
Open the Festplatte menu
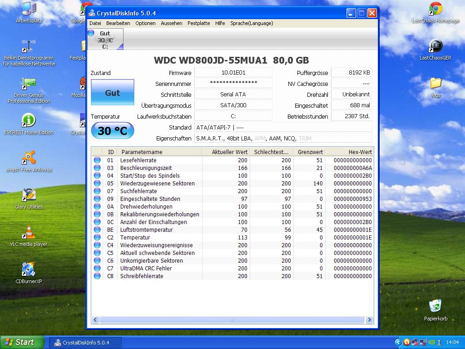199,23
